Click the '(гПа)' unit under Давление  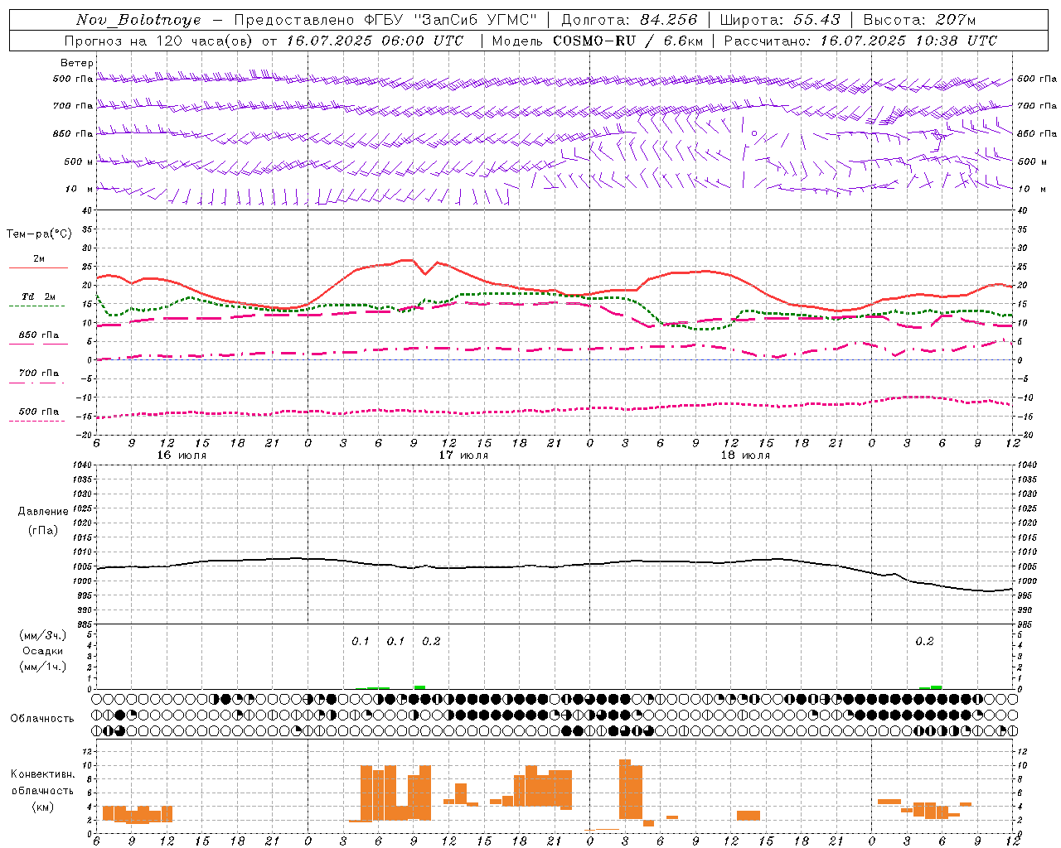pos(43,531)
